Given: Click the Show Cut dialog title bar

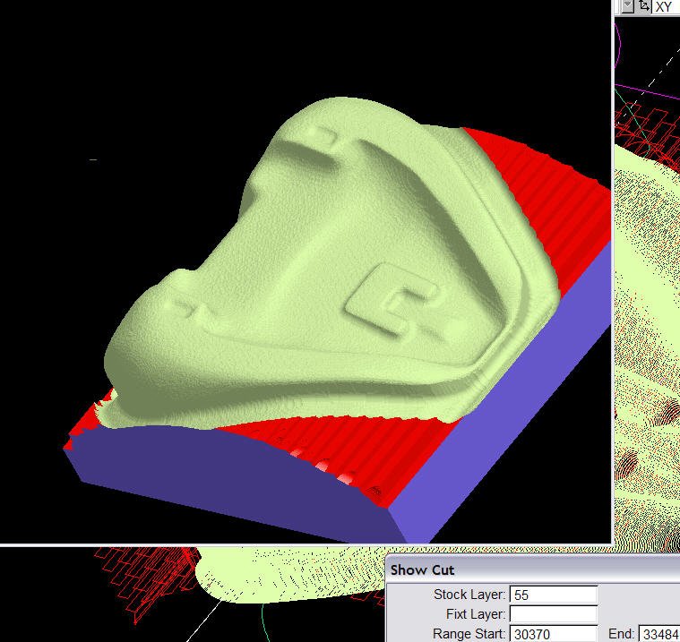Looking at the screenshot, I should (x=532, y=569).
